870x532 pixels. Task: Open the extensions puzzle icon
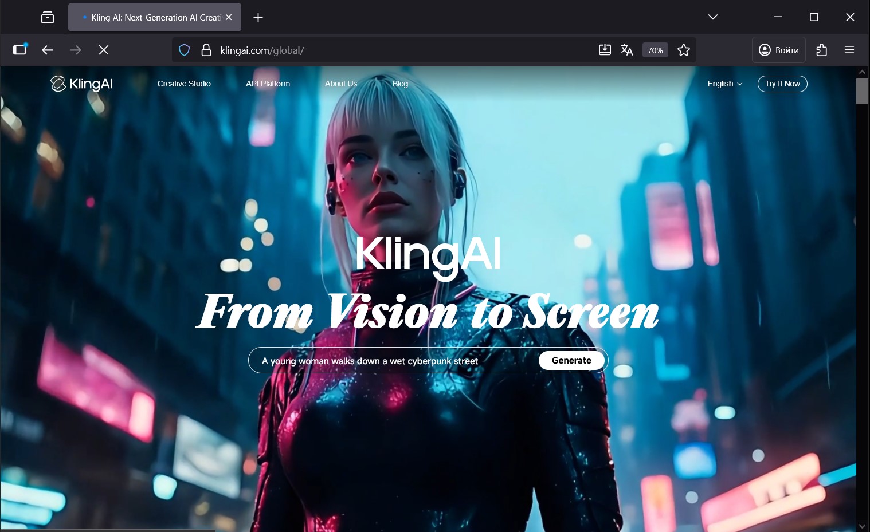click(822, 50)
